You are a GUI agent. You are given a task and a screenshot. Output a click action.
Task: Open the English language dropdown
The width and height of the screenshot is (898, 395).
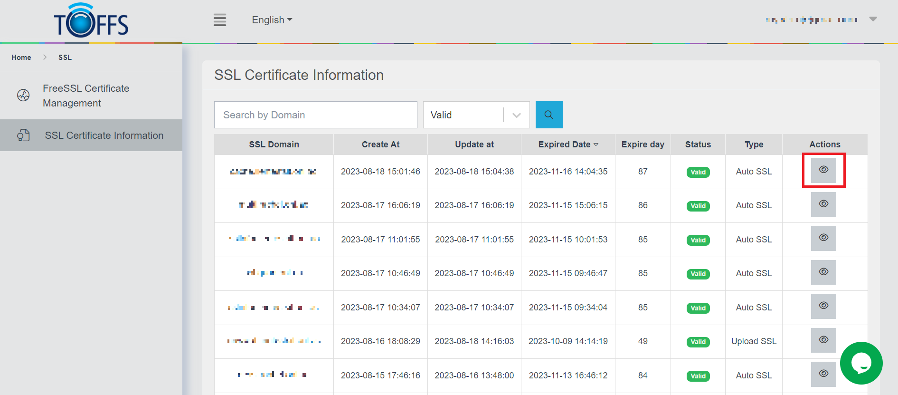272,20
